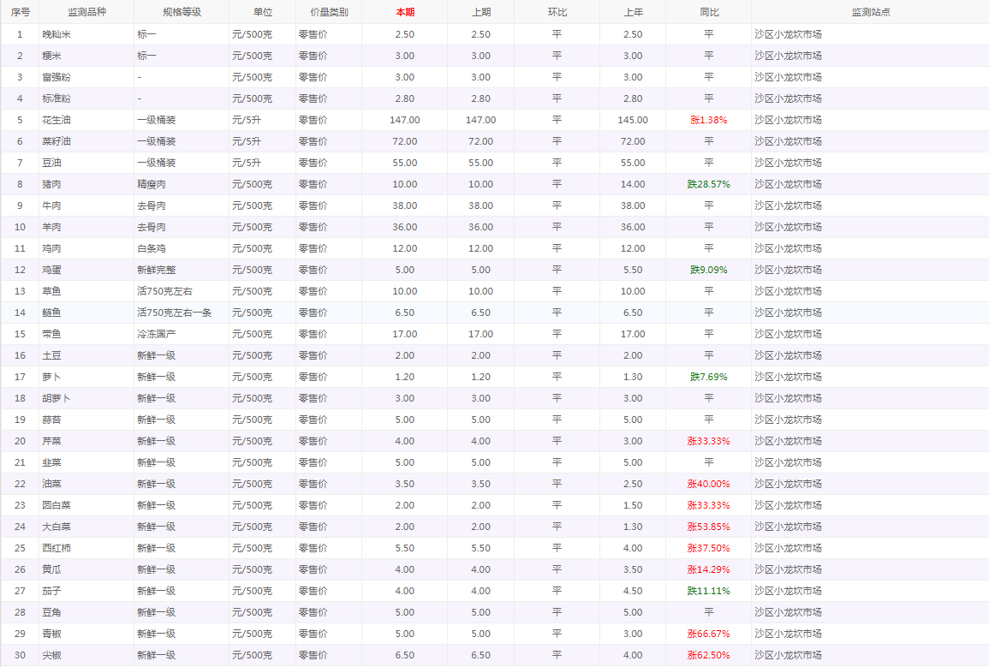The width and height of the screenshot is (989, 667).
Task: Select the 监测站点 column header
Action: (870, 12)
